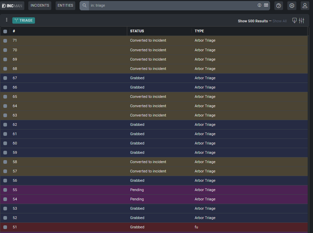Check the box for triage 71
Image resolution: width=313 pixels, height=233 pixels.
[x=5, y=41]
